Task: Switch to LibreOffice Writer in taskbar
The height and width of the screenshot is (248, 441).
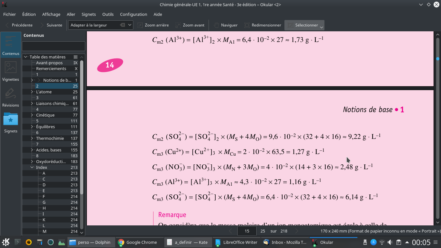Action: (x=236, y=242)
